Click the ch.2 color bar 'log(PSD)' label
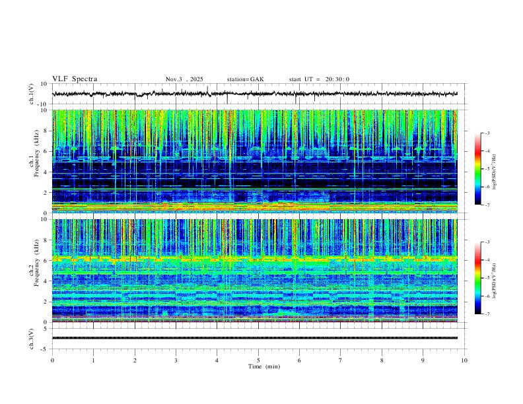523x404 pixels. click(495, 281)
